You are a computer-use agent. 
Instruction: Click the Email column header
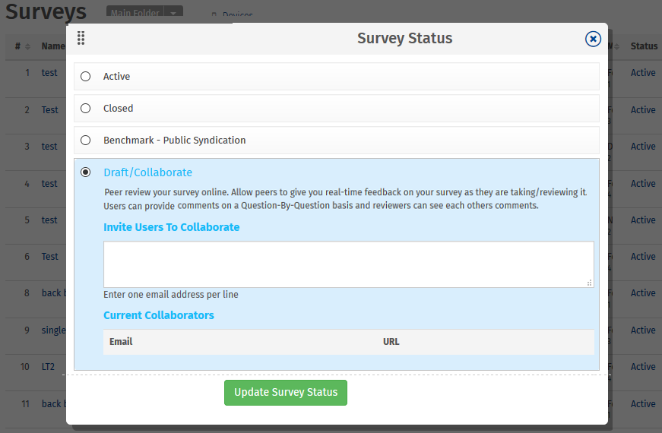coord(121,341)
